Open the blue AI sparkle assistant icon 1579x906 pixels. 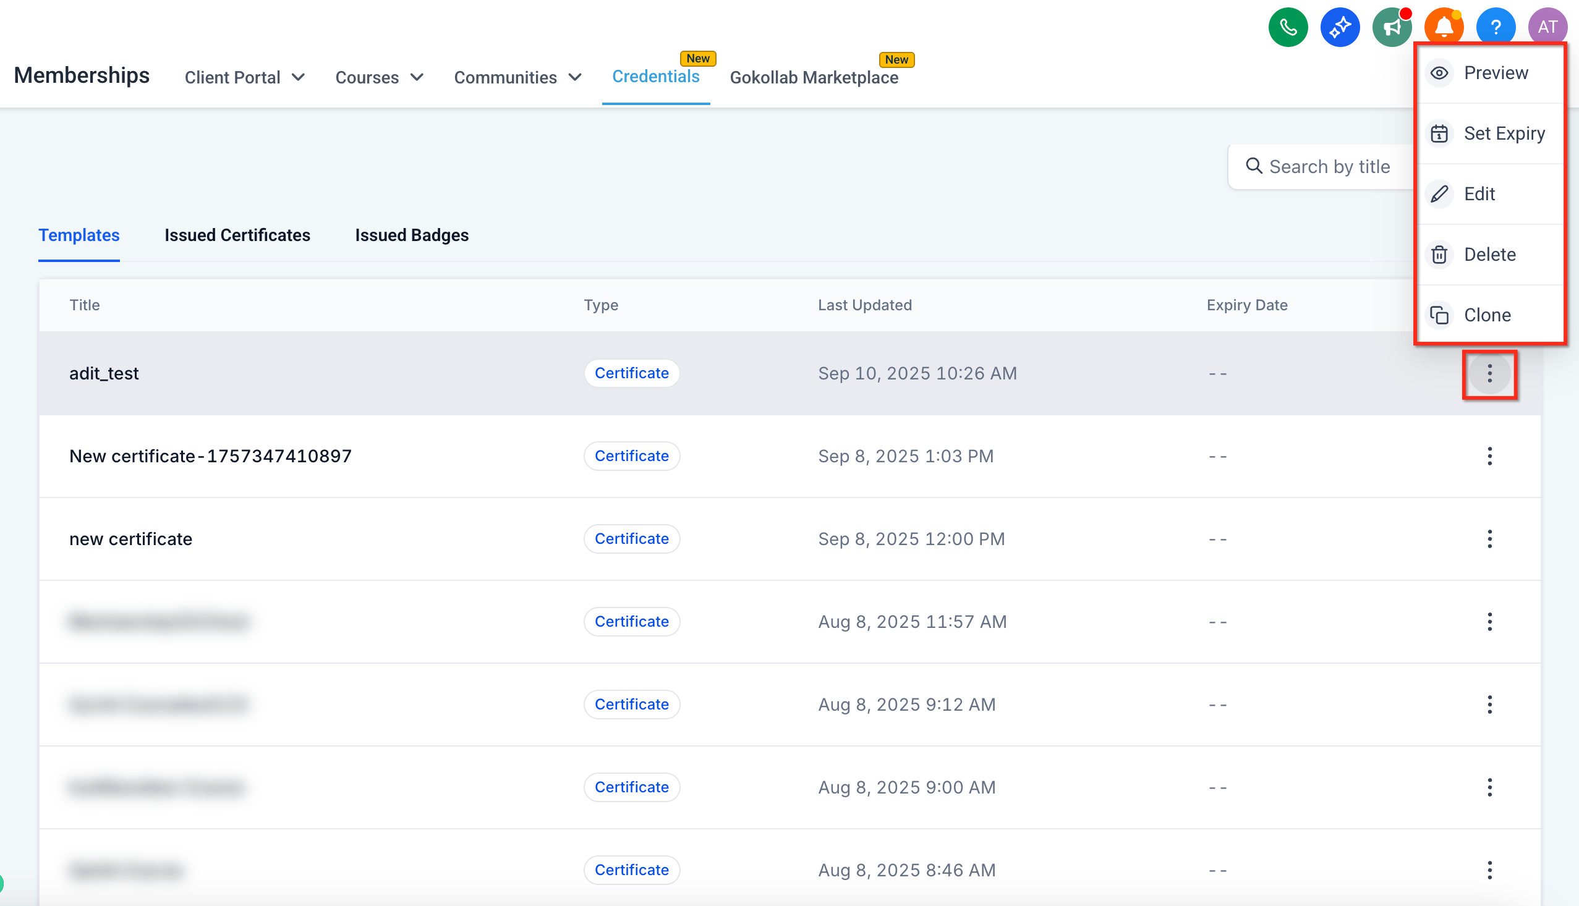pos(1339,27)
